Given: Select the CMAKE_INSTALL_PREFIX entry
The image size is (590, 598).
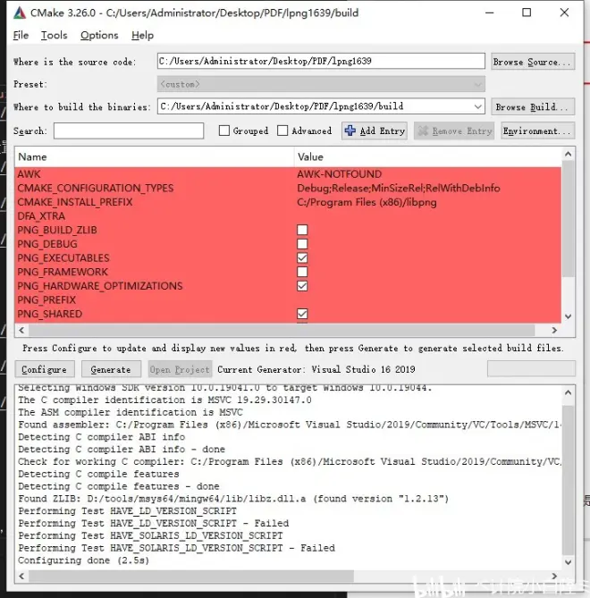Looking at the screenshot, I should [x=75, y=202].
